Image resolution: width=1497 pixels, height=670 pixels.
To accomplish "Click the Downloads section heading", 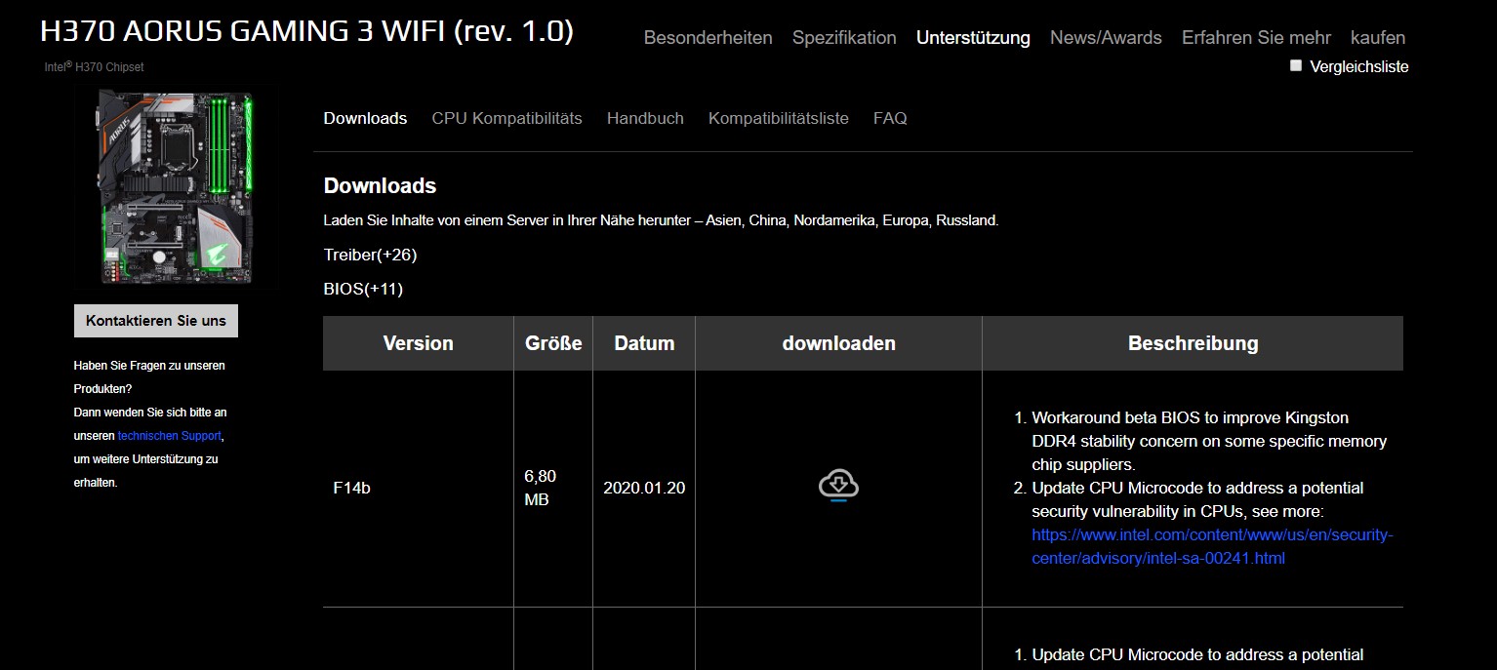I will (380, 185).
